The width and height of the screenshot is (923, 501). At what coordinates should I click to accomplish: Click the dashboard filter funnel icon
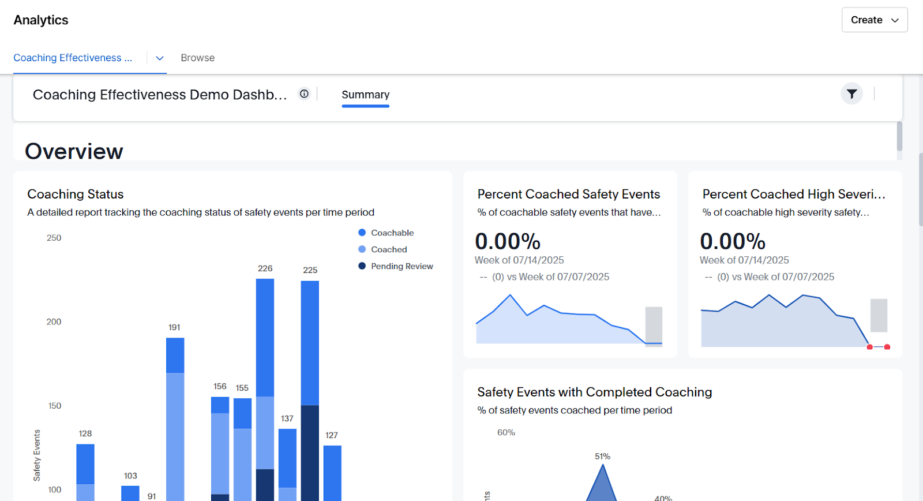point(851,94)
